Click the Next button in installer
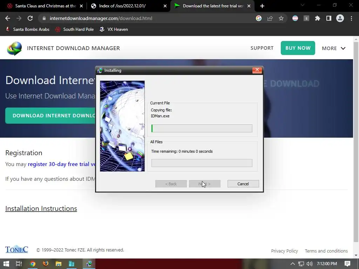 coord(205,184)
